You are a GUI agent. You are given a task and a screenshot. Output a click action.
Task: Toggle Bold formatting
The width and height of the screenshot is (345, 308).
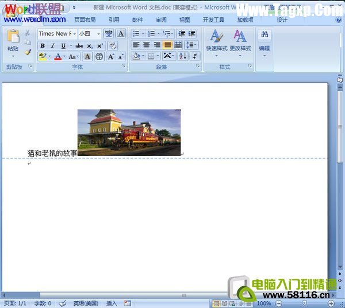click(x=43, y=46)
